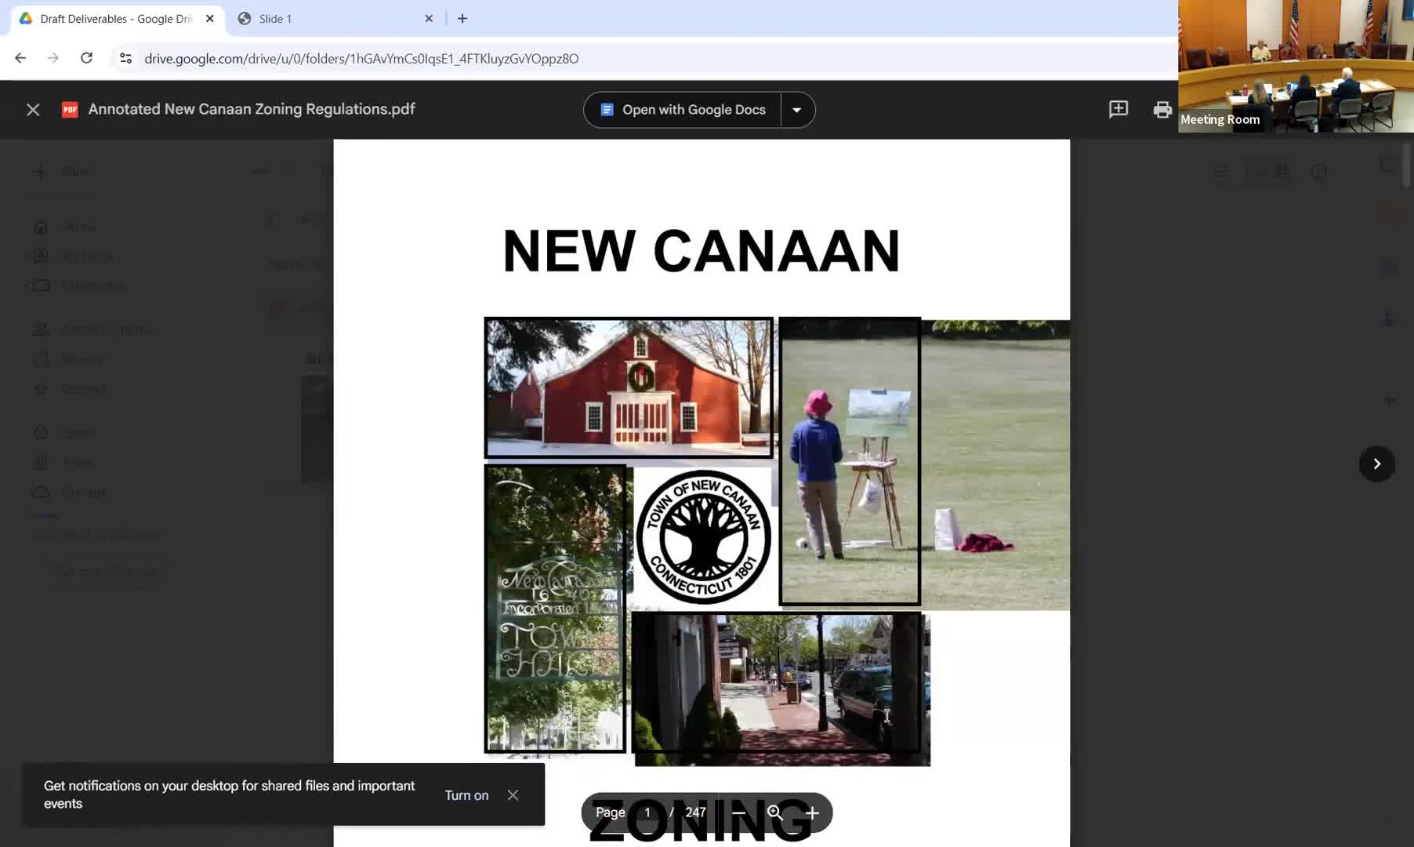Image resolution: width=1414 pixels, height=847 pixels.
Task: Click the Town Hall sign photo
Action: (556, 609)
